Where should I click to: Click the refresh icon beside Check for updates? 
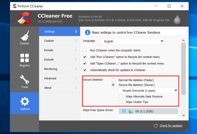156,126
